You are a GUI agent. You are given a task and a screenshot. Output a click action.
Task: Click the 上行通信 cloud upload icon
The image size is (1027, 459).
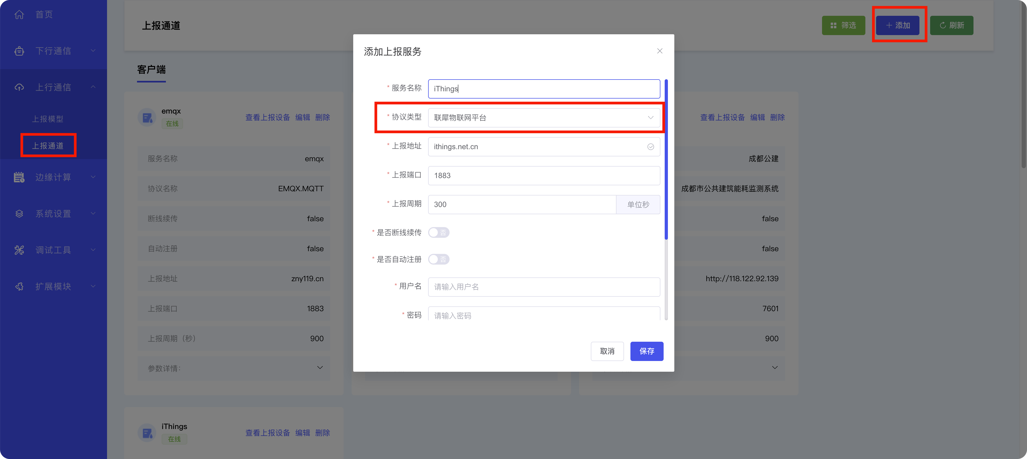point(19,87)
